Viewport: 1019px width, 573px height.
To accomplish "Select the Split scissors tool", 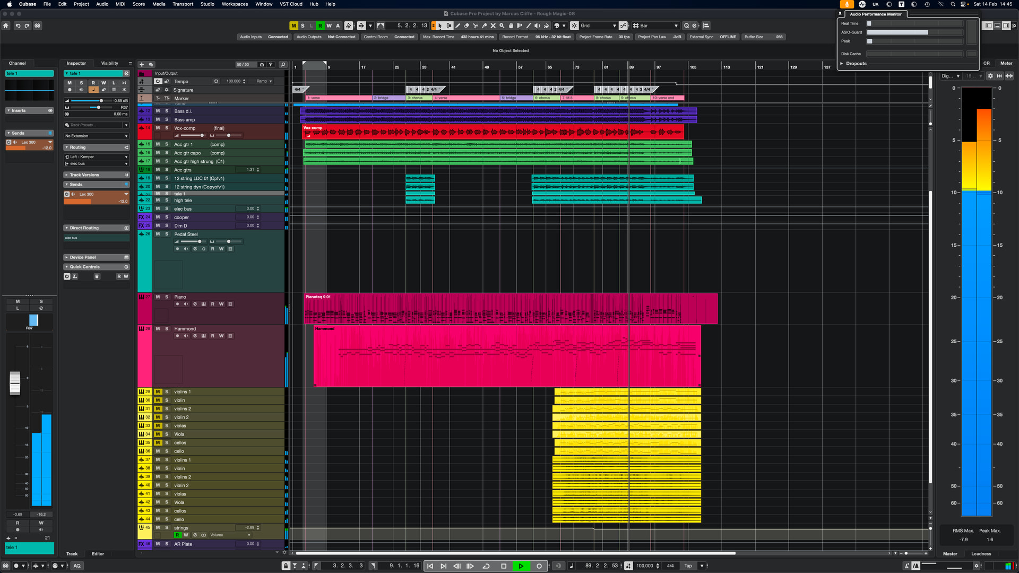I will (x=476, y=25).
